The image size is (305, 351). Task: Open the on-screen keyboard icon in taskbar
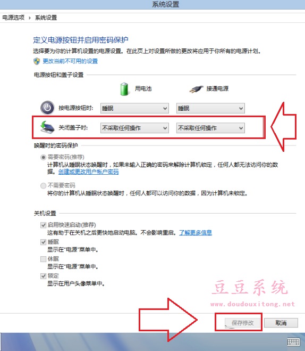pyautogui.click(x=293, y=342)
